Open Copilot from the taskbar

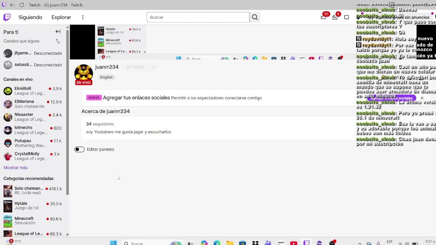[204, 243]
